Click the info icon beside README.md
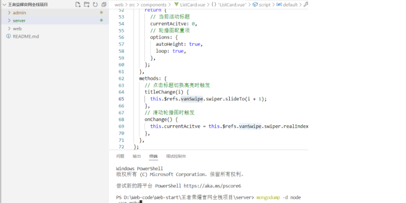 click(x=9, y=36)
